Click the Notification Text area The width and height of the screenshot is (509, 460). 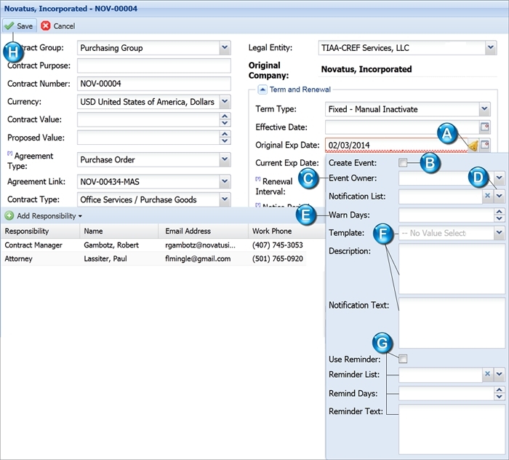tap(452, 323)
